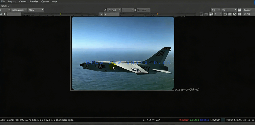
Task: Click the viewer refresh circle icon
Action: pos(225,14)
